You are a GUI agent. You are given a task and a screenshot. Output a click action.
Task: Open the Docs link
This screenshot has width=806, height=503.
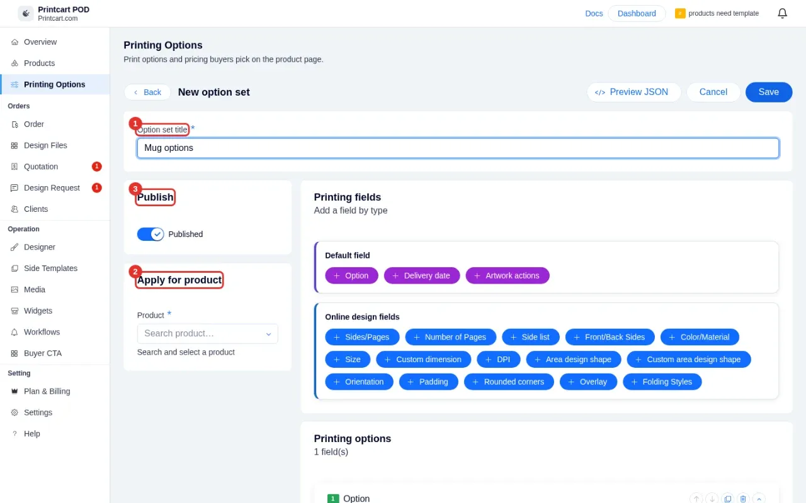point(594,13)
